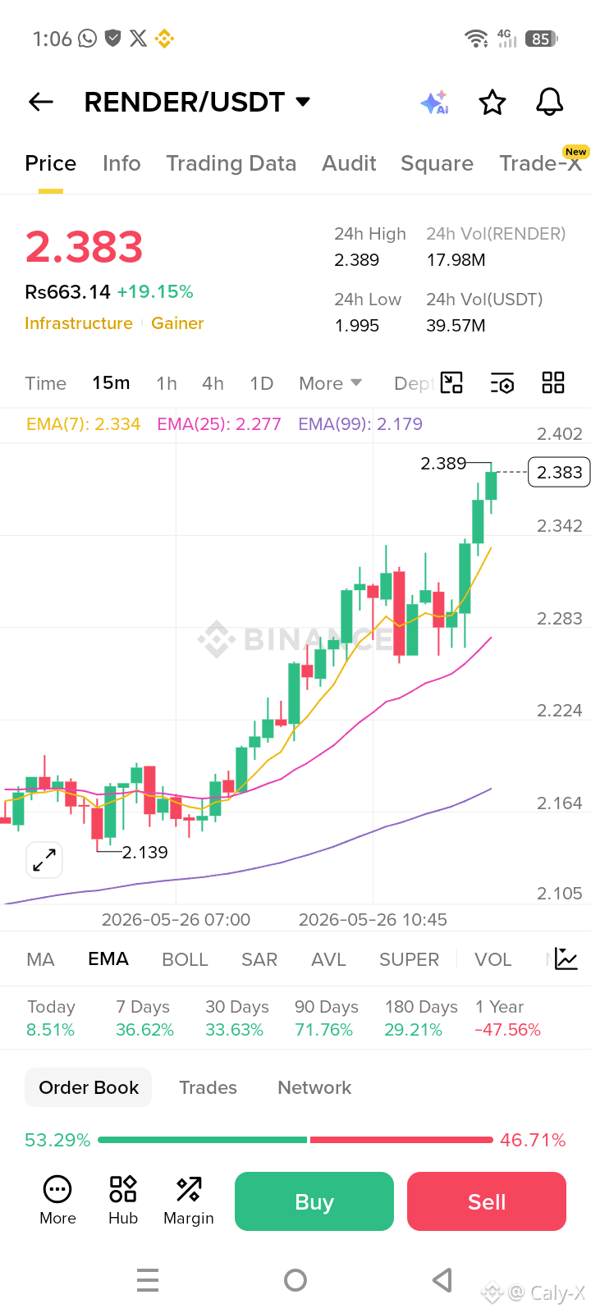Tap the 30 Days 33.63% performance
The width and height of the screenshot is (591, 1313).
236,1018
